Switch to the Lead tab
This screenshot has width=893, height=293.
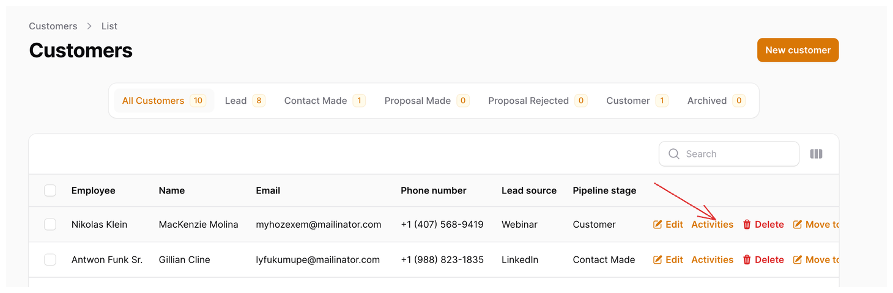(245, 101)
